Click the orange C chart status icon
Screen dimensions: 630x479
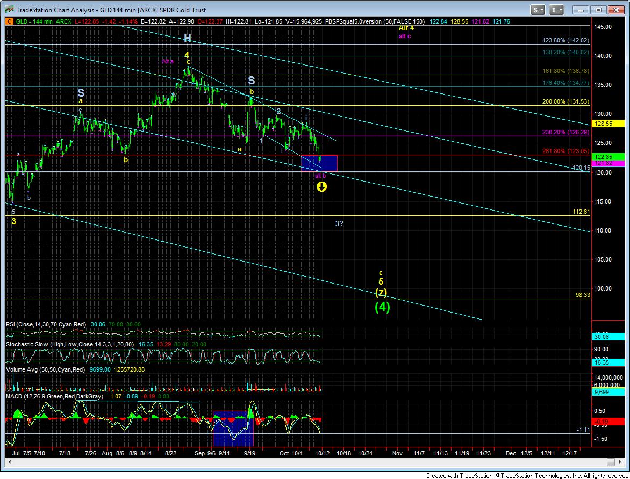pyautogui.click(x=9, y=21)
